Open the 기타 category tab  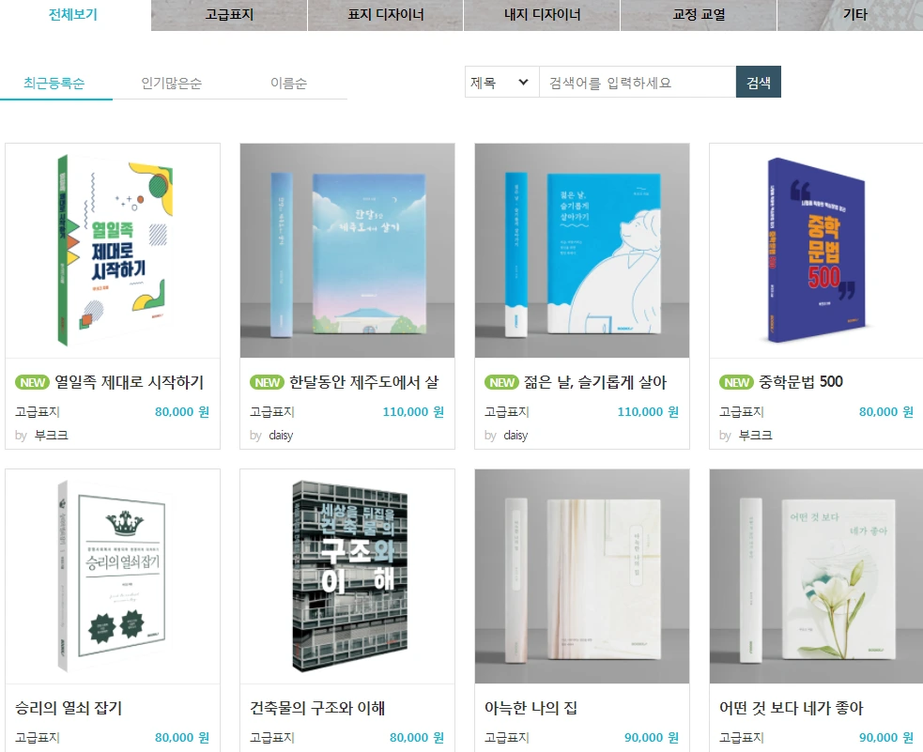[854, 15]
